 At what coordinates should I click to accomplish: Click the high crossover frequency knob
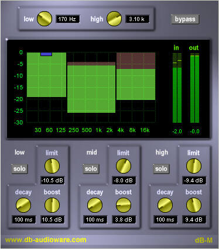tap(114, 19)
